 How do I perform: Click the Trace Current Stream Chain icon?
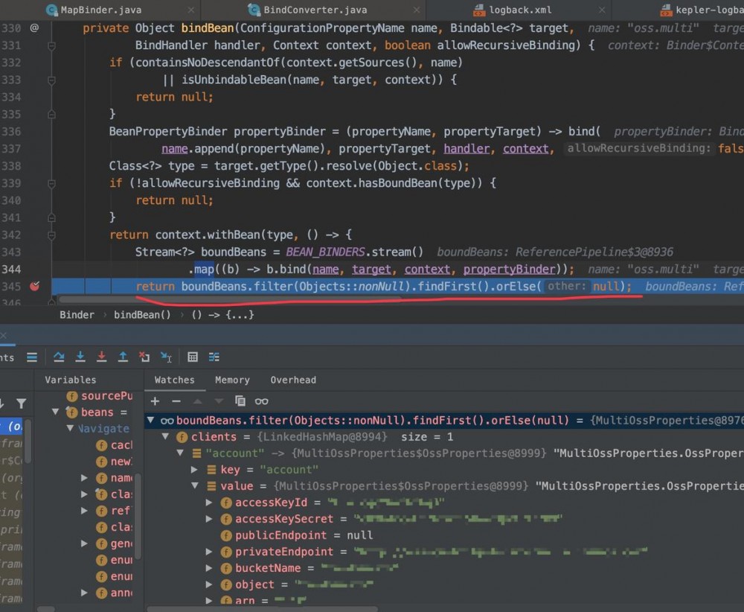click(x=214, y=357)
